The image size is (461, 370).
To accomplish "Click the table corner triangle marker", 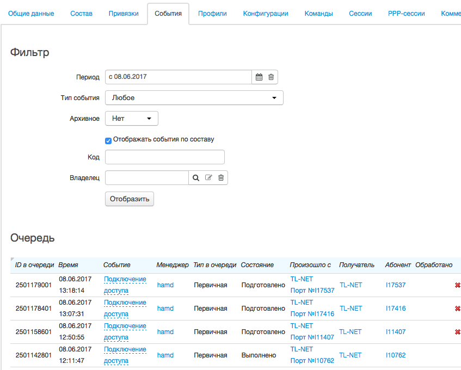I will pyautogui.click(x=12, y=259).
